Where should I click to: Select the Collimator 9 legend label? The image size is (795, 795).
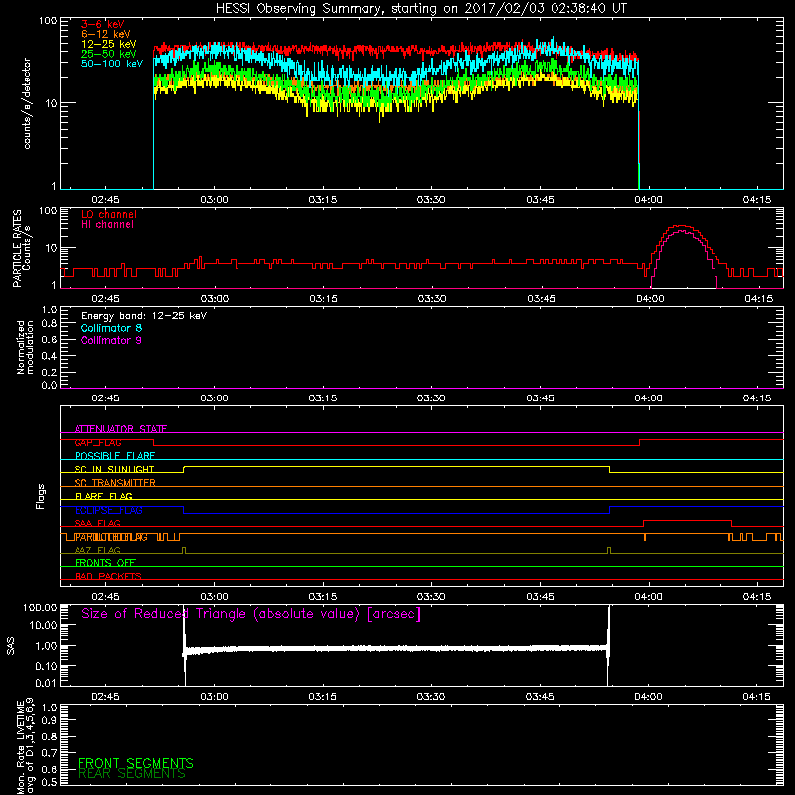(111, 340)
